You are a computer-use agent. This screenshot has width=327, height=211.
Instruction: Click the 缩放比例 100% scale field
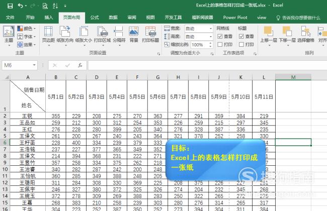[x=199, y=45]
